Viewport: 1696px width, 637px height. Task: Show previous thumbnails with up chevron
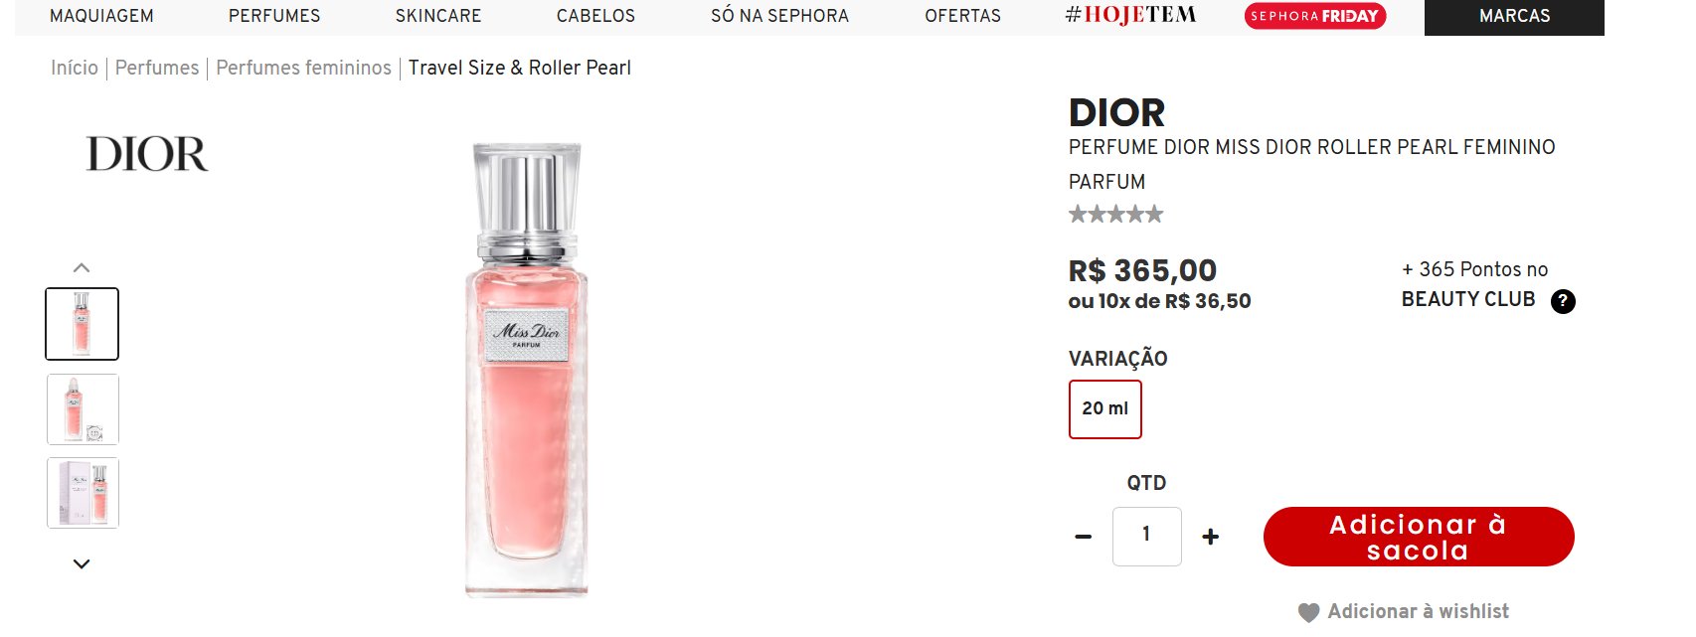point(82,268)
